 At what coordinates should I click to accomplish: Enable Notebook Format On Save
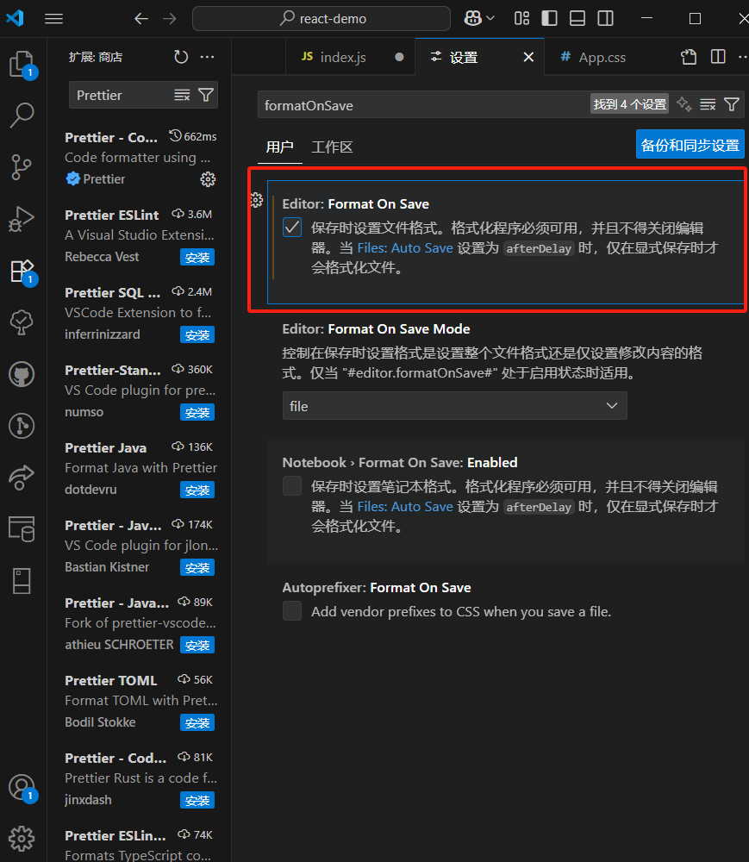tap(292, 485)
